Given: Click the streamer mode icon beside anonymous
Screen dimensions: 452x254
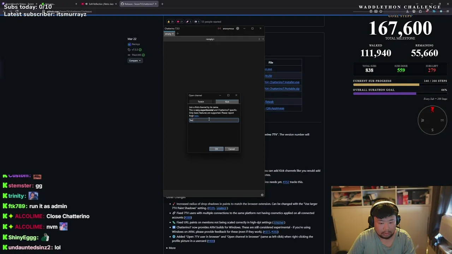Looking at the screenshot, I should (219, 28).
